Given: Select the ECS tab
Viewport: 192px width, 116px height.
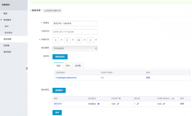Looking at the screenshot, I should pos(59,66).
